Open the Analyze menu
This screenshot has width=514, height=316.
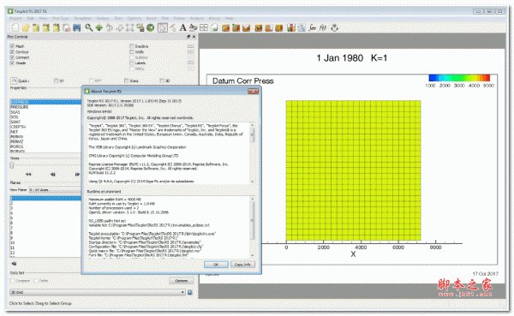197,18
